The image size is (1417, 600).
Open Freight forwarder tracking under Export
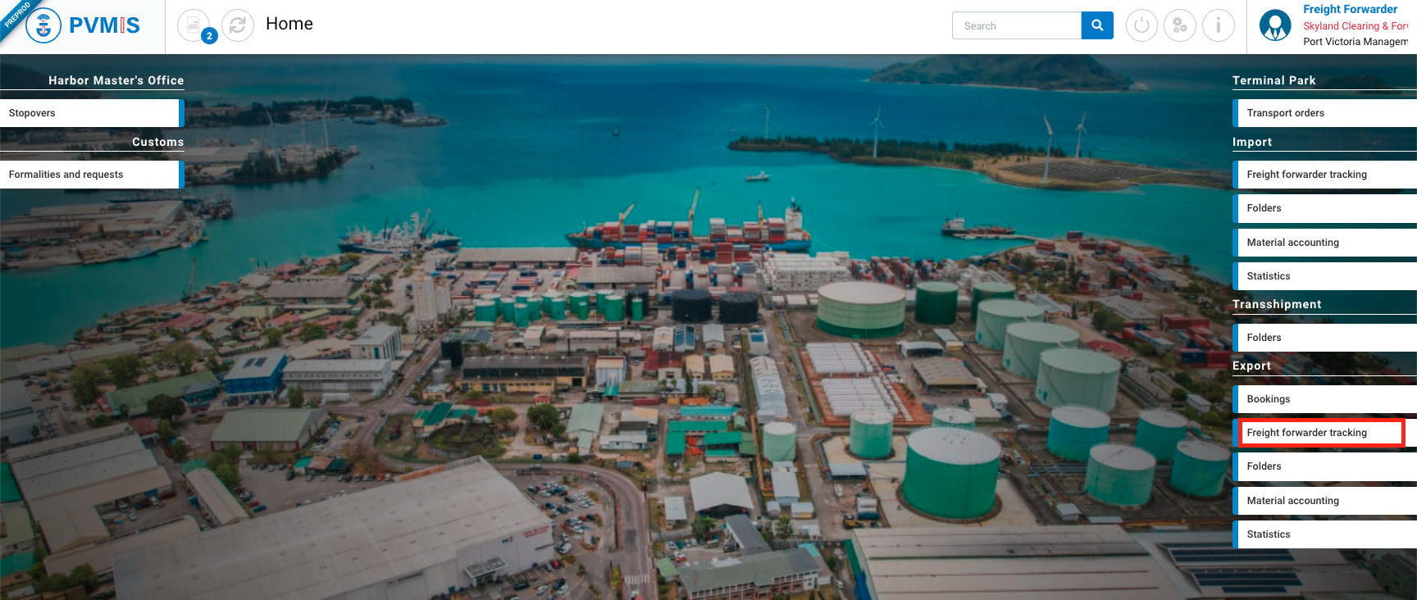(x=1322, y=433)
